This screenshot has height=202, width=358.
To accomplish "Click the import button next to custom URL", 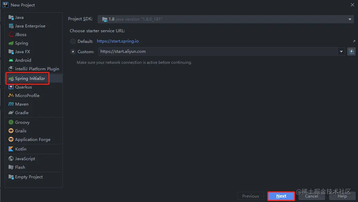I will point(351,51).
